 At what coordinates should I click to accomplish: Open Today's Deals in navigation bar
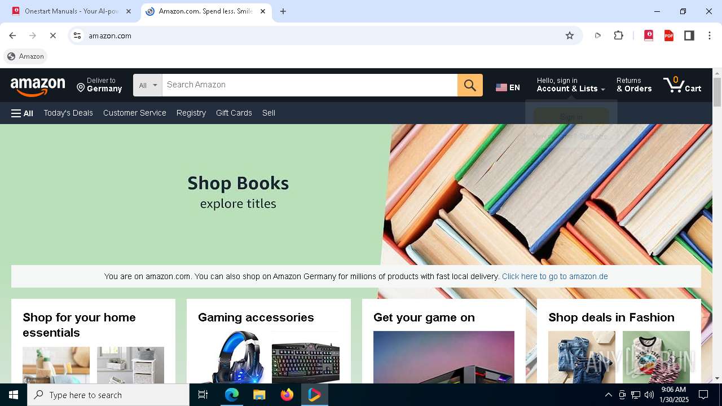pyautogui.click(x=68, y=113)
